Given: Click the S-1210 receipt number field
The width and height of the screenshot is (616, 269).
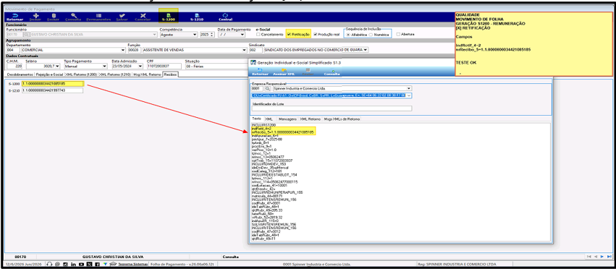Looking at the screenshot, I should click(x=53, y=90).
